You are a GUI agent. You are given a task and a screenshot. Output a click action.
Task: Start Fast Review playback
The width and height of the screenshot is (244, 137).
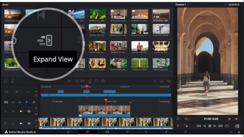[186, 126]
